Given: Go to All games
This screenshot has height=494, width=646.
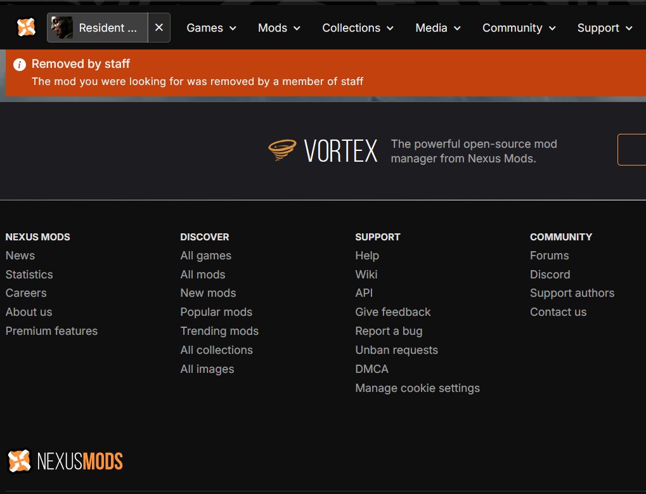Looking at the screenshot, I should click(x=206, y=256).
